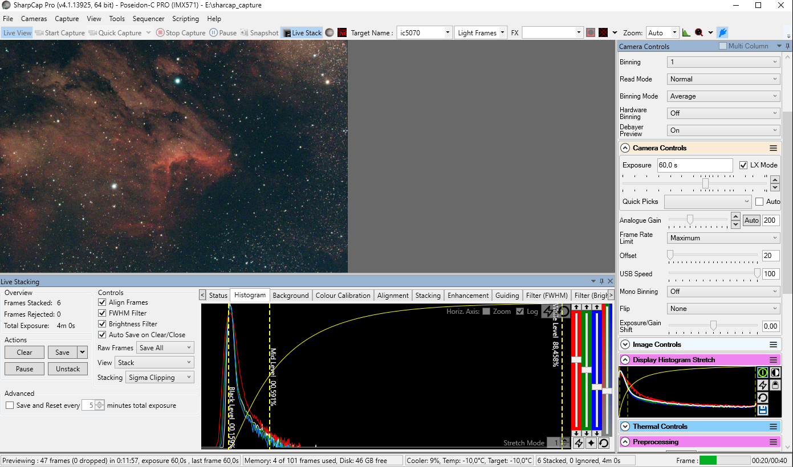Image resolution: width=793 pixels, height=467 pixels.
Task: Pause the camera preview from the toolbar
Action: (x=223, y=33)
